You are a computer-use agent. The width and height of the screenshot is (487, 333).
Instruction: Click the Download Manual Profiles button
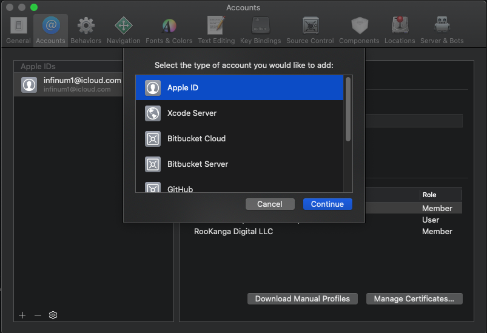[302, 299]
